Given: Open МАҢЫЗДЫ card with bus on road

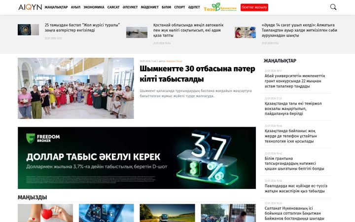Looking at the screenshot, I should (167, 213).
